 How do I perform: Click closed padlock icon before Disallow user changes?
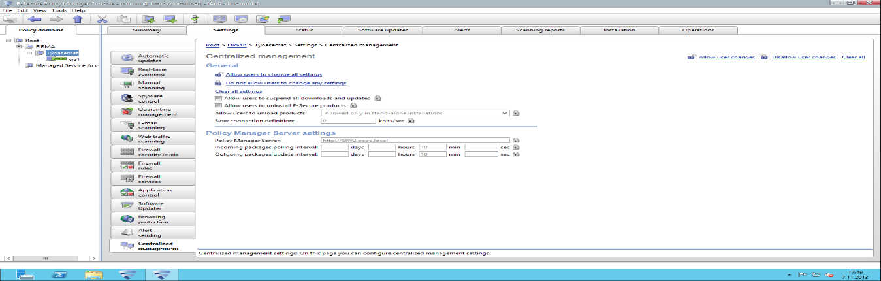pos(765,57)
